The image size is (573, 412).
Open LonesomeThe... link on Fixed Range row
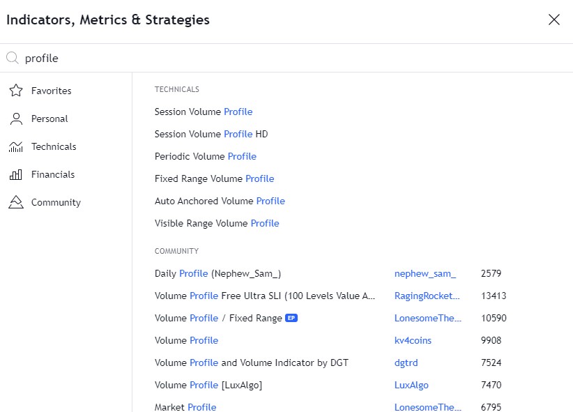click(x=427, y=318)
